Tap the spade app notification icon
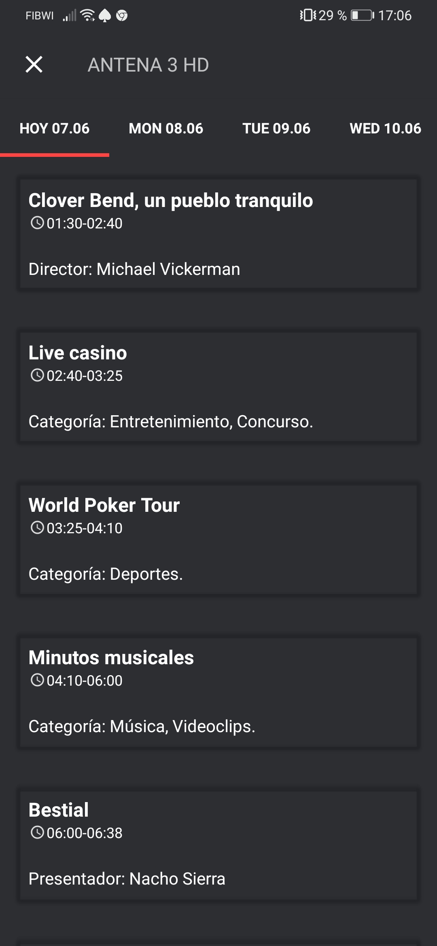The height and width of the screenshot is (946, 437). 105,16
